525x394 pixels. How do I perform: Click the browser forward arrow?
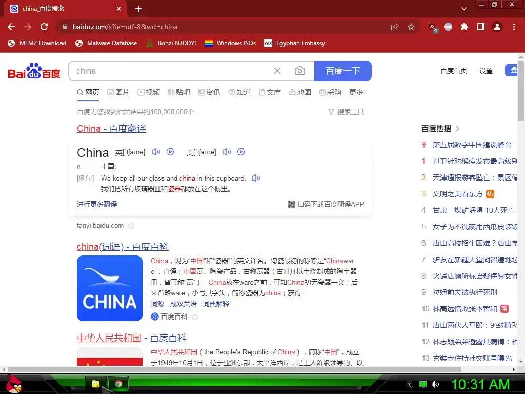point(28,27)
